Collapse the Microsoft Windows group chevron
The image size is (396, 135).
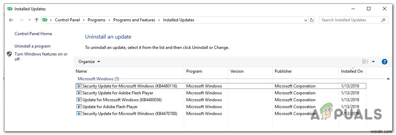point(388,79)
